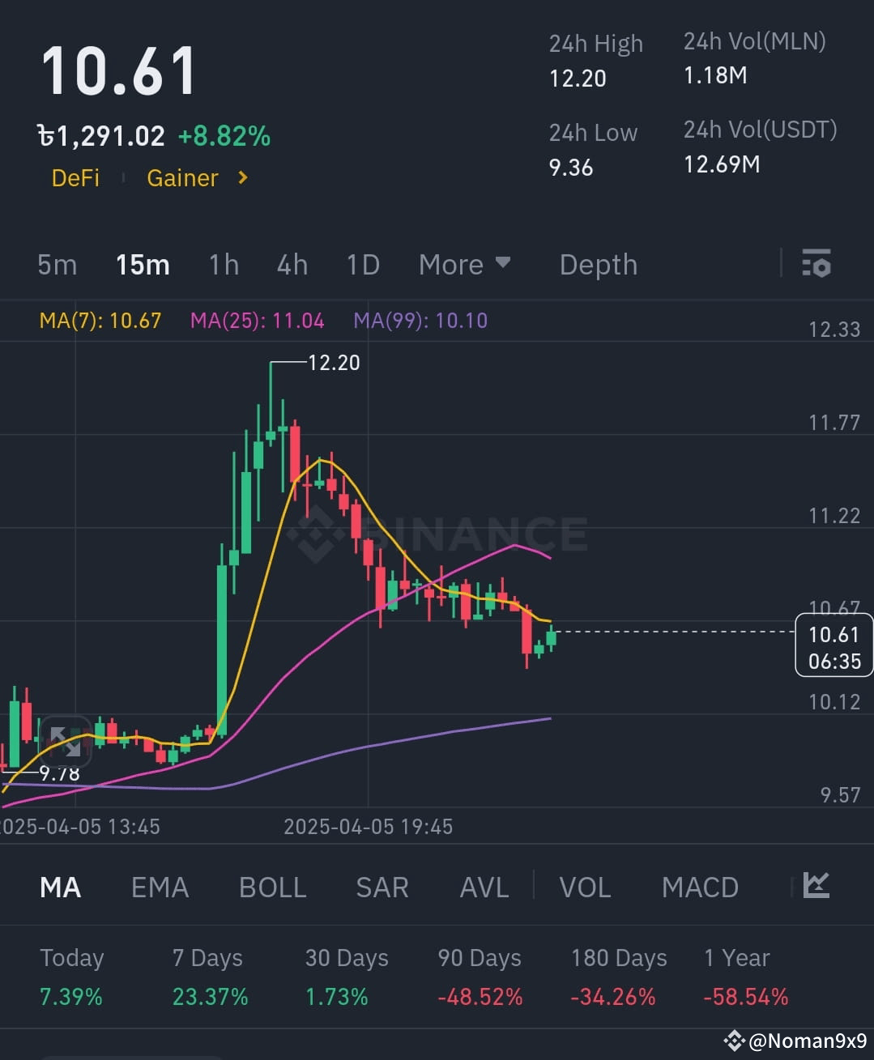Select the 15m timeframe

click(x=143, y=265)
